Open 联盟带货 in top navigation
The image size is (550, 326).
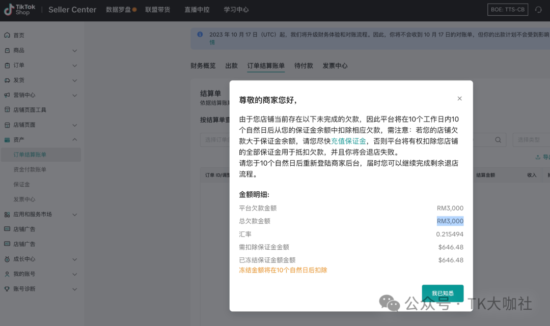click(157, 10)
